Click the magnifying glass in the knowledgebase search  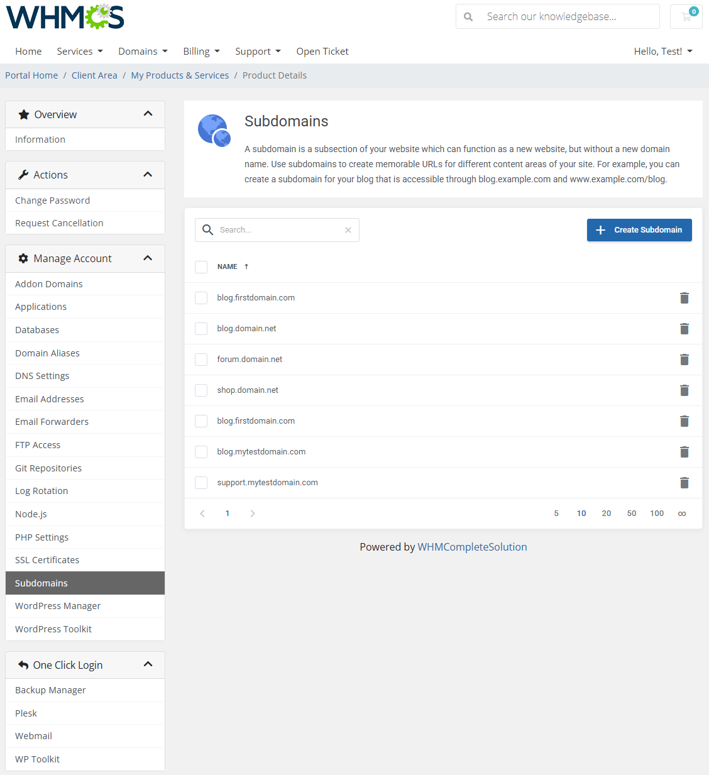[468, 16]
